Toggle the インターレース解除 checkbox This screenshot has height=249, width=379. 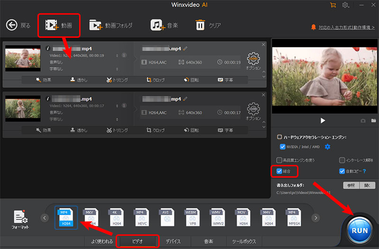click(x=342, y=160)
